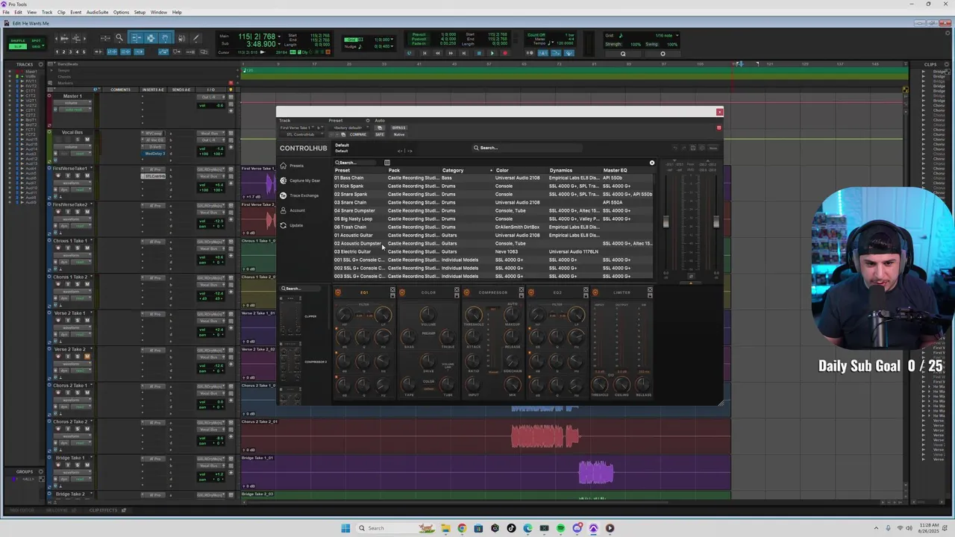Viewport: 955px width, 537px height.
Task: Click the SAFE button in plugin header
Action: [380, 134]
